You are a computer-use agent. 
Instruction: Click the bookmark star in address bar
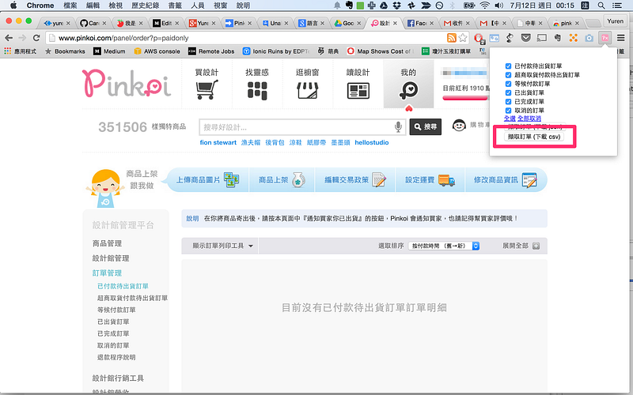[x=463, y=37]
